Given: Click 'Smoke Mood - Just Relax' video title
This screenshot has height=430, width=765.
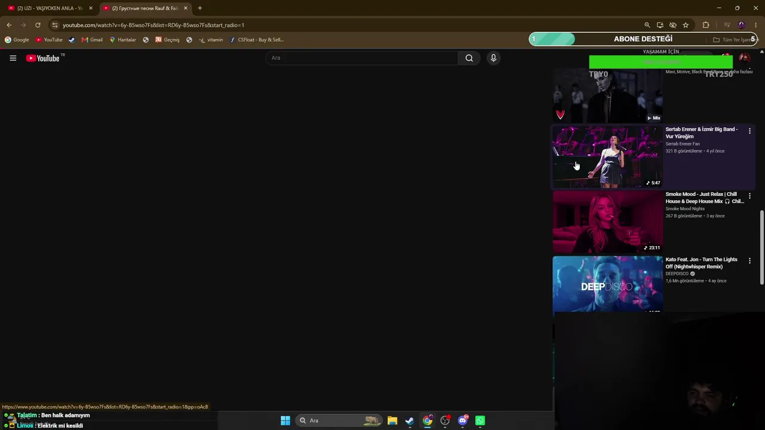Looking at the screenshot, I should tap(705, 198).
